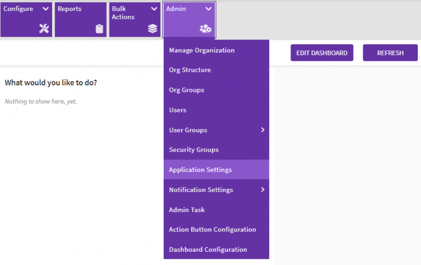Screen dimensions: 421x265
Task: Click the Bulk Actions stacked layers icon
Action: (x=153, y=29)
